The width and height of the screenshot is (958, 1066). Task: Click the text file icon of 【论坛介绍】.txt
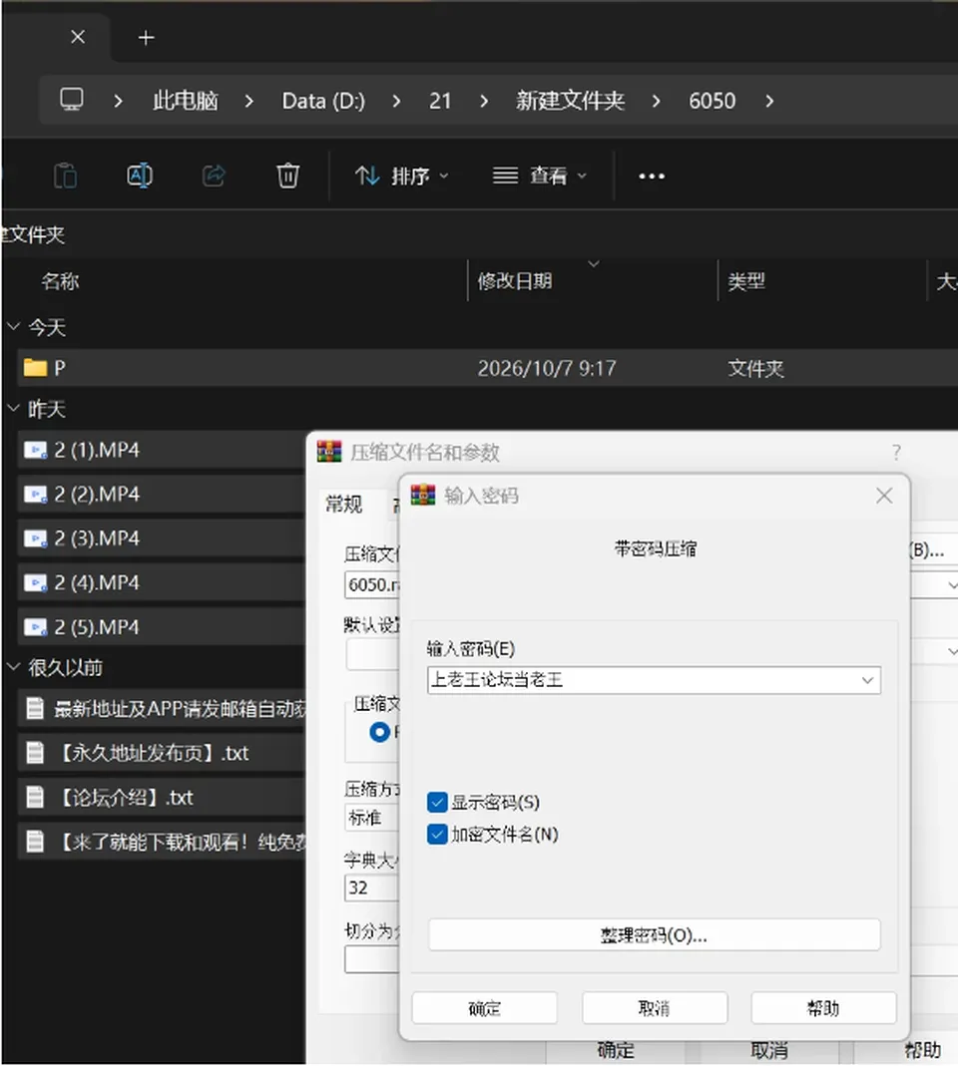(35, 797)
